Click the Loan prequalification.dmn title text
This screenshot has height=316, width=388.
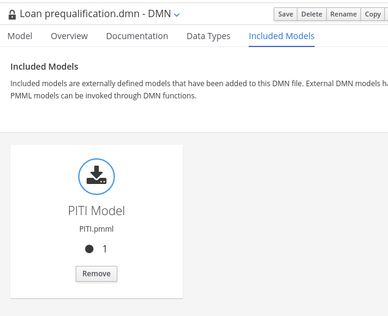95,13
